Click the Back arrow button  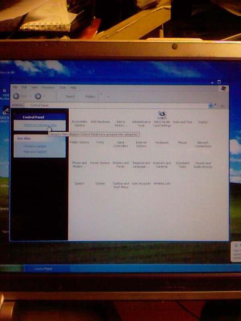coord(16,96)
